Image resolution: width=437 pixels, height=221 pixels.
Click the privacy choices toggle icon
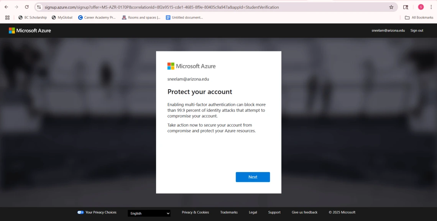coord(80,212)
